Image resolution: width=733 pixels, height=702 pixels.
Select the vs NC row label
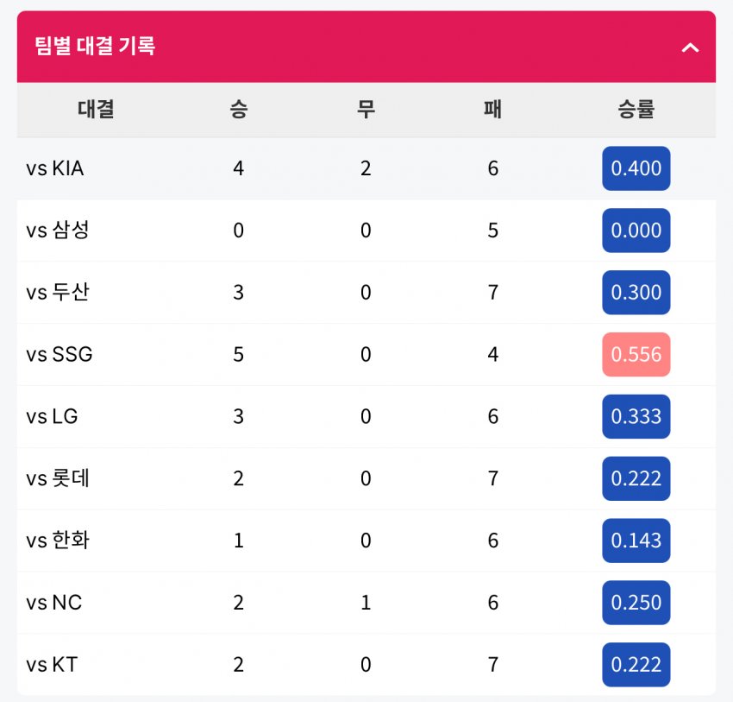point(54,603)
